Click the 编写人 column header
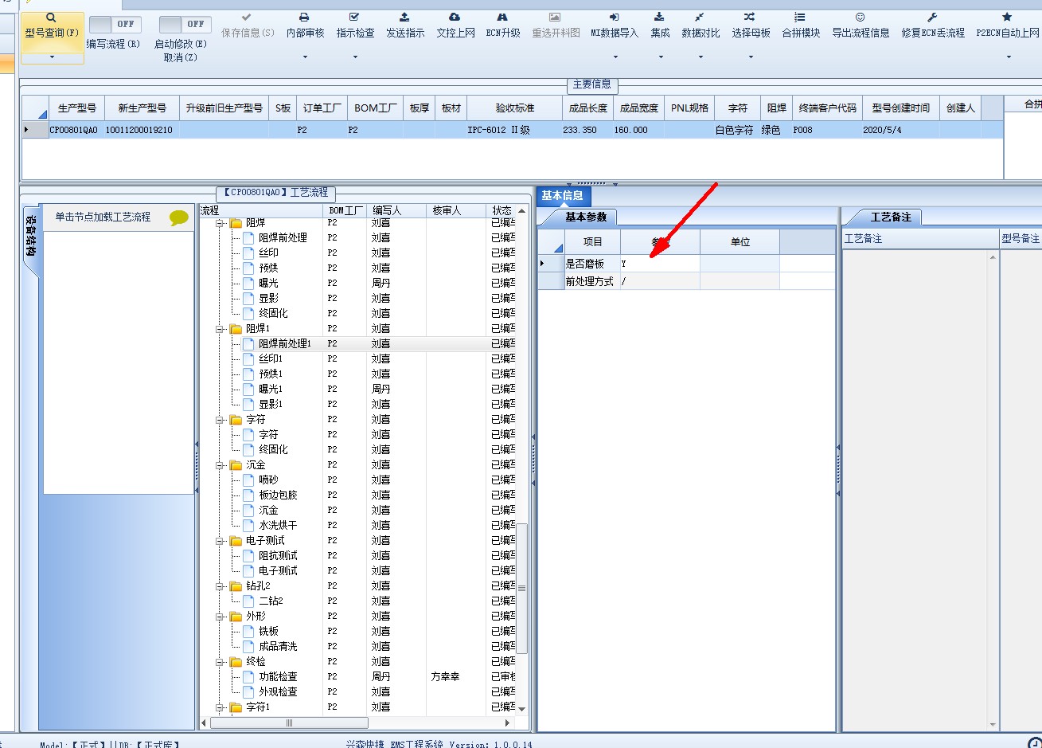 [x=396, y=210]
